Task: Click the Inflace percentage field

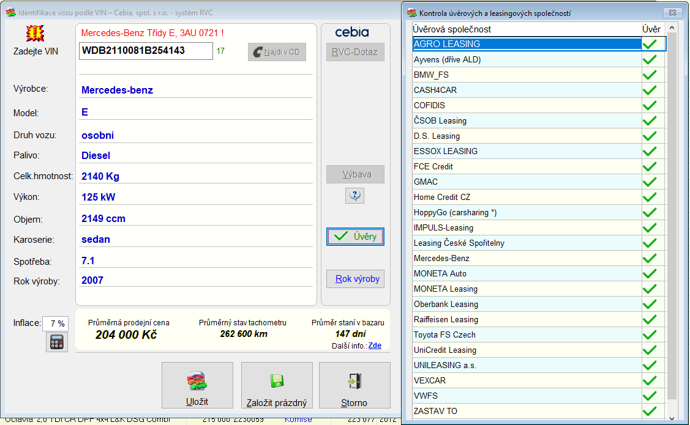Action: 55,323
